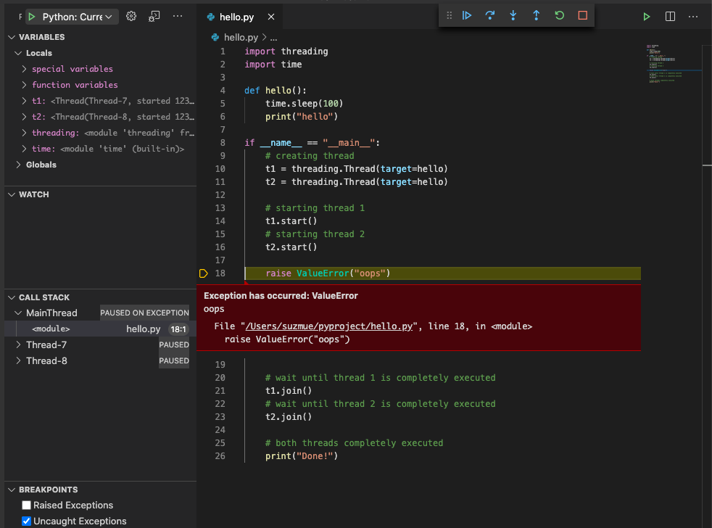Click the breadcrumb ellipsis segment
Image resolution: width=712 pixels, height=528 pixels.
[273, 37]
